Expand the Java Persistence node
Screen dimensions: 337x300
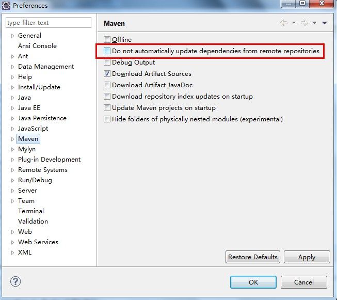click(x=13, y=118)
